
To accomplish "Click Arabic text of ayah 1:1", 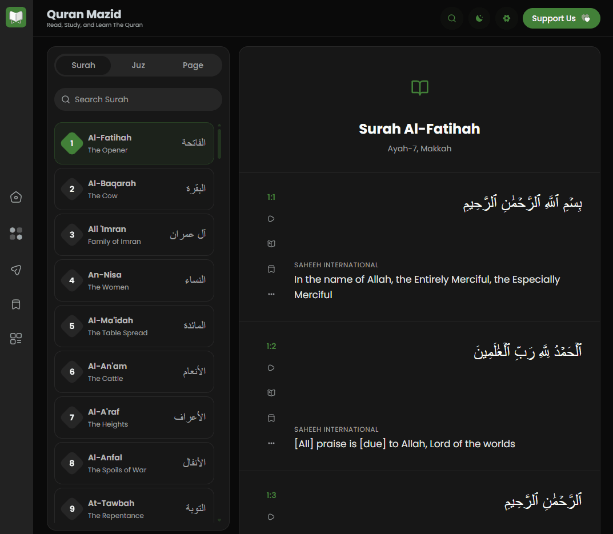I will 523,203.
